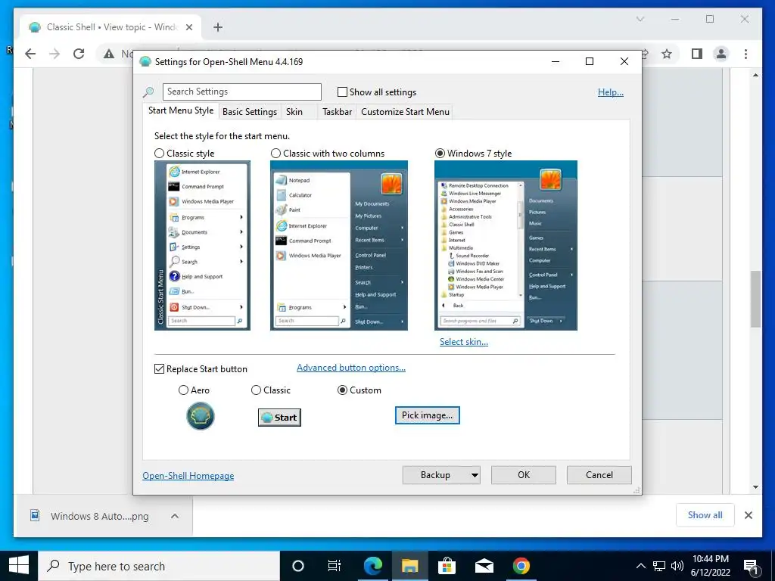The image size is (775, 581).
Task: Confirm settings with OK
Action: coord(524,475)
